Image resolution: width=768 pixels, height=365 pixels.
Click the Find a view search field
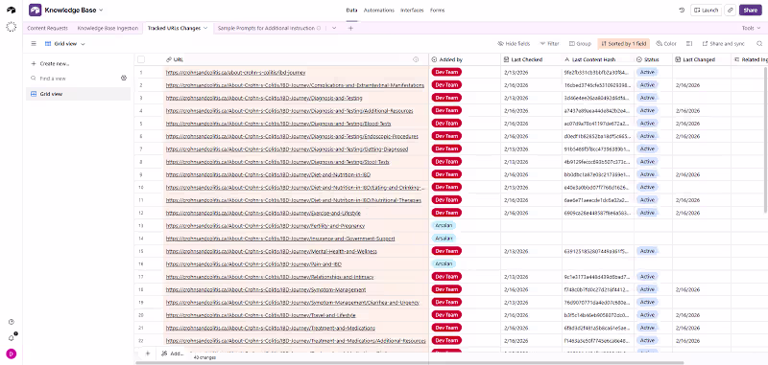click(74, 79)
